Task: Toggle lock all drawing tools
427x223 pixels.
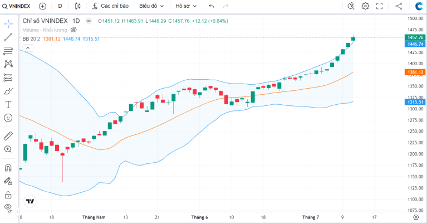Action: point(8,195)
